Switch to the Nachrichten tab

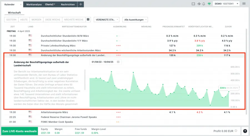[x=67, y=4]
